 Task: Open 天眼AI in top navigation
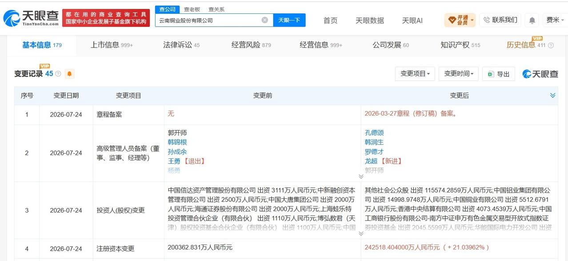click(412, 20)
